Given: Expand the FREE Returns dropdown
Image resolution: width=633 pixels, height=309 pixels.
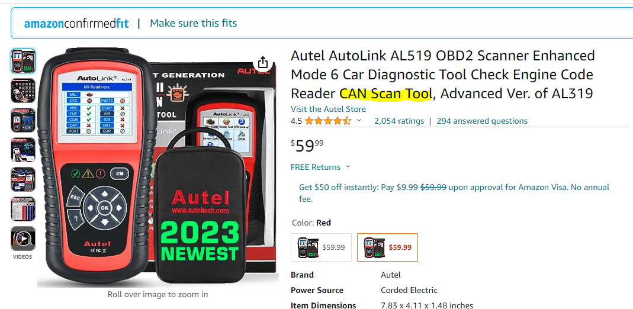Looking at the screenshot, I should tap(348, 167).
